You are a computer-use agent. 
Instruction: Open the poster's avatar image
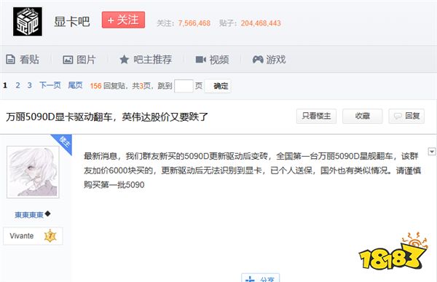(x=33, y=172)
